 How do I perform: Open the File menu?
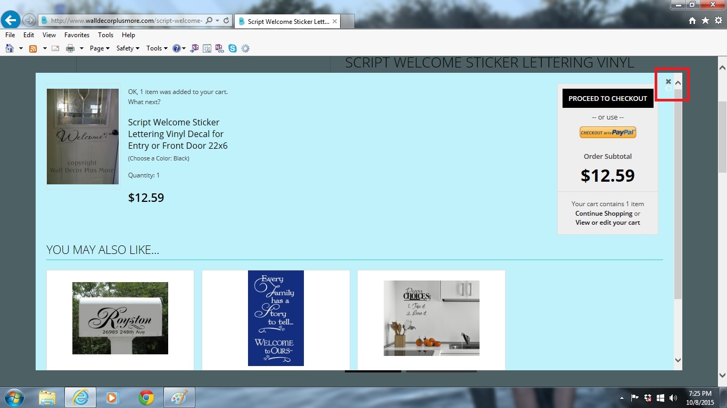[10, 35]
